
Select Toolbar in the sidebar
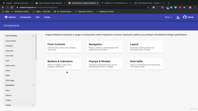point(8,100)
